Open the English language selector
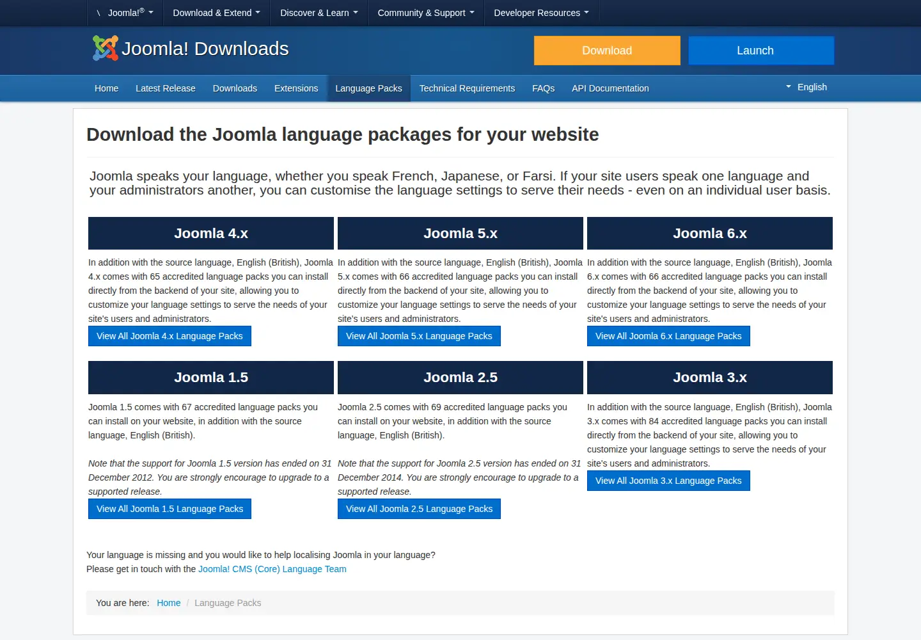 [x=807, y=87]
